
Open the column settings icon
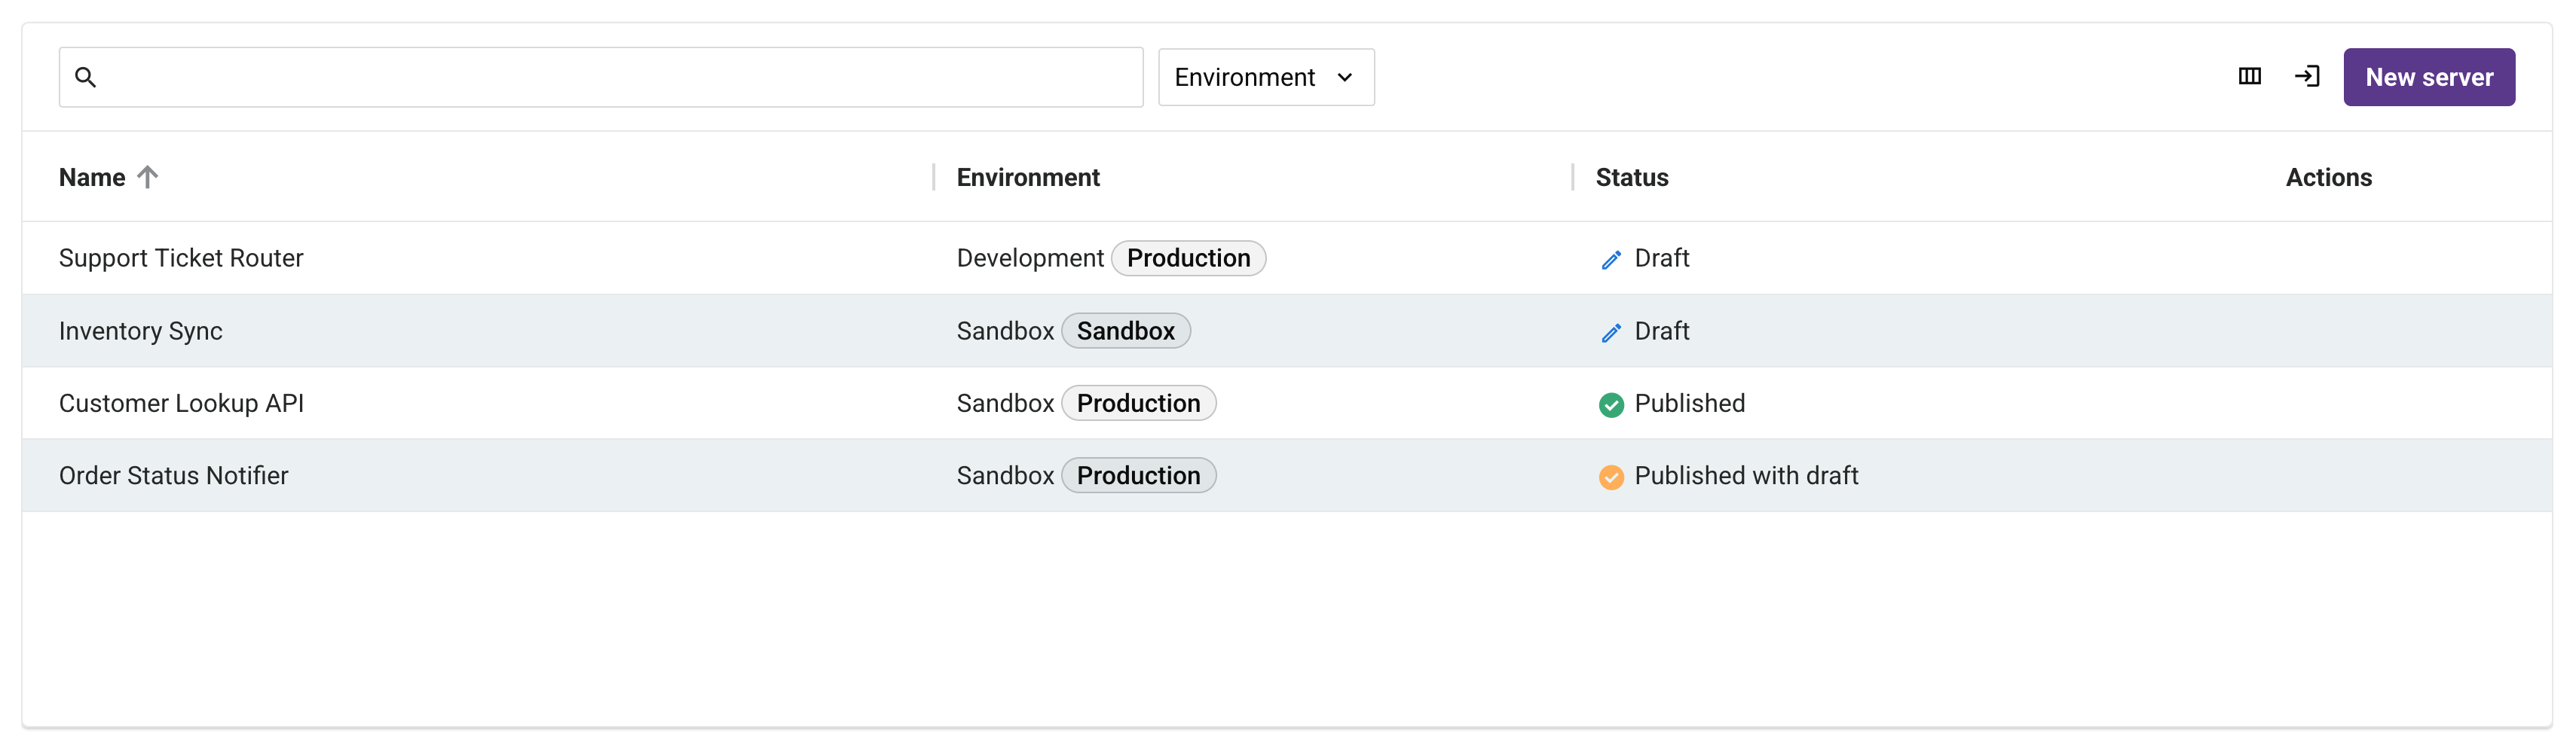tap(2249, 77)
